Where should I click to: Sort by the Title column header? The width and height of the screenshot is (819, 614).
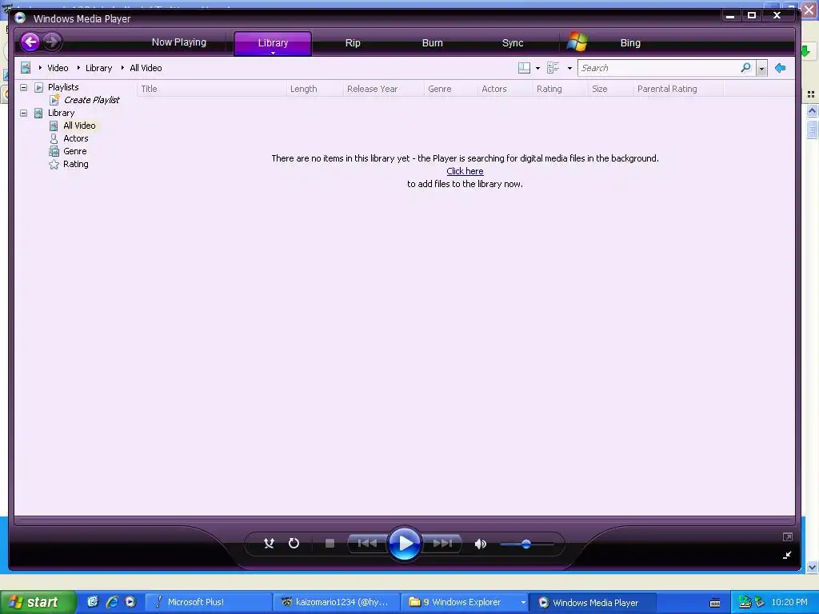(211, 89)
